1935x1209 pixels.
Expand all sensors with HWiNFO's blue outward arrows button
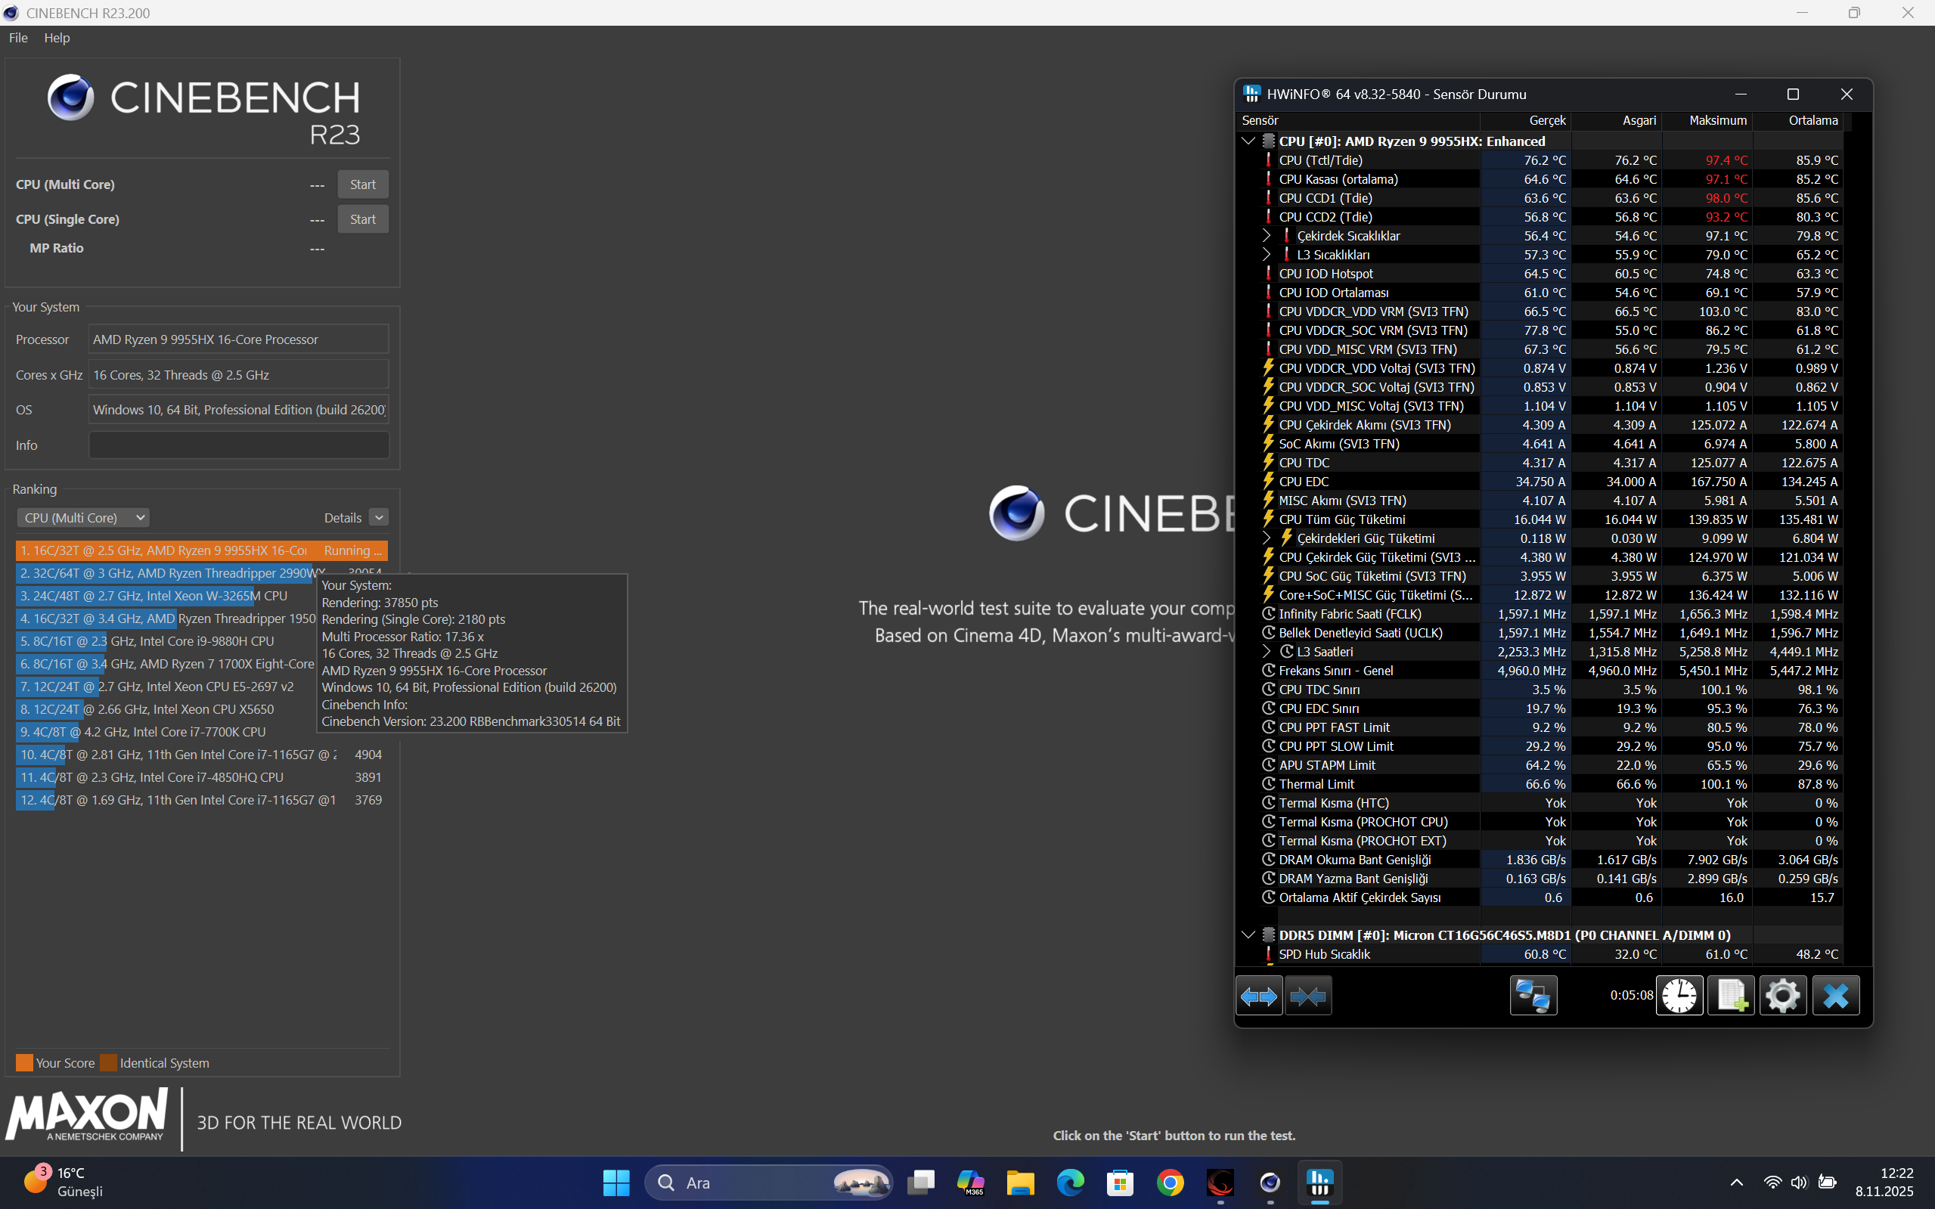[1259, 996]
